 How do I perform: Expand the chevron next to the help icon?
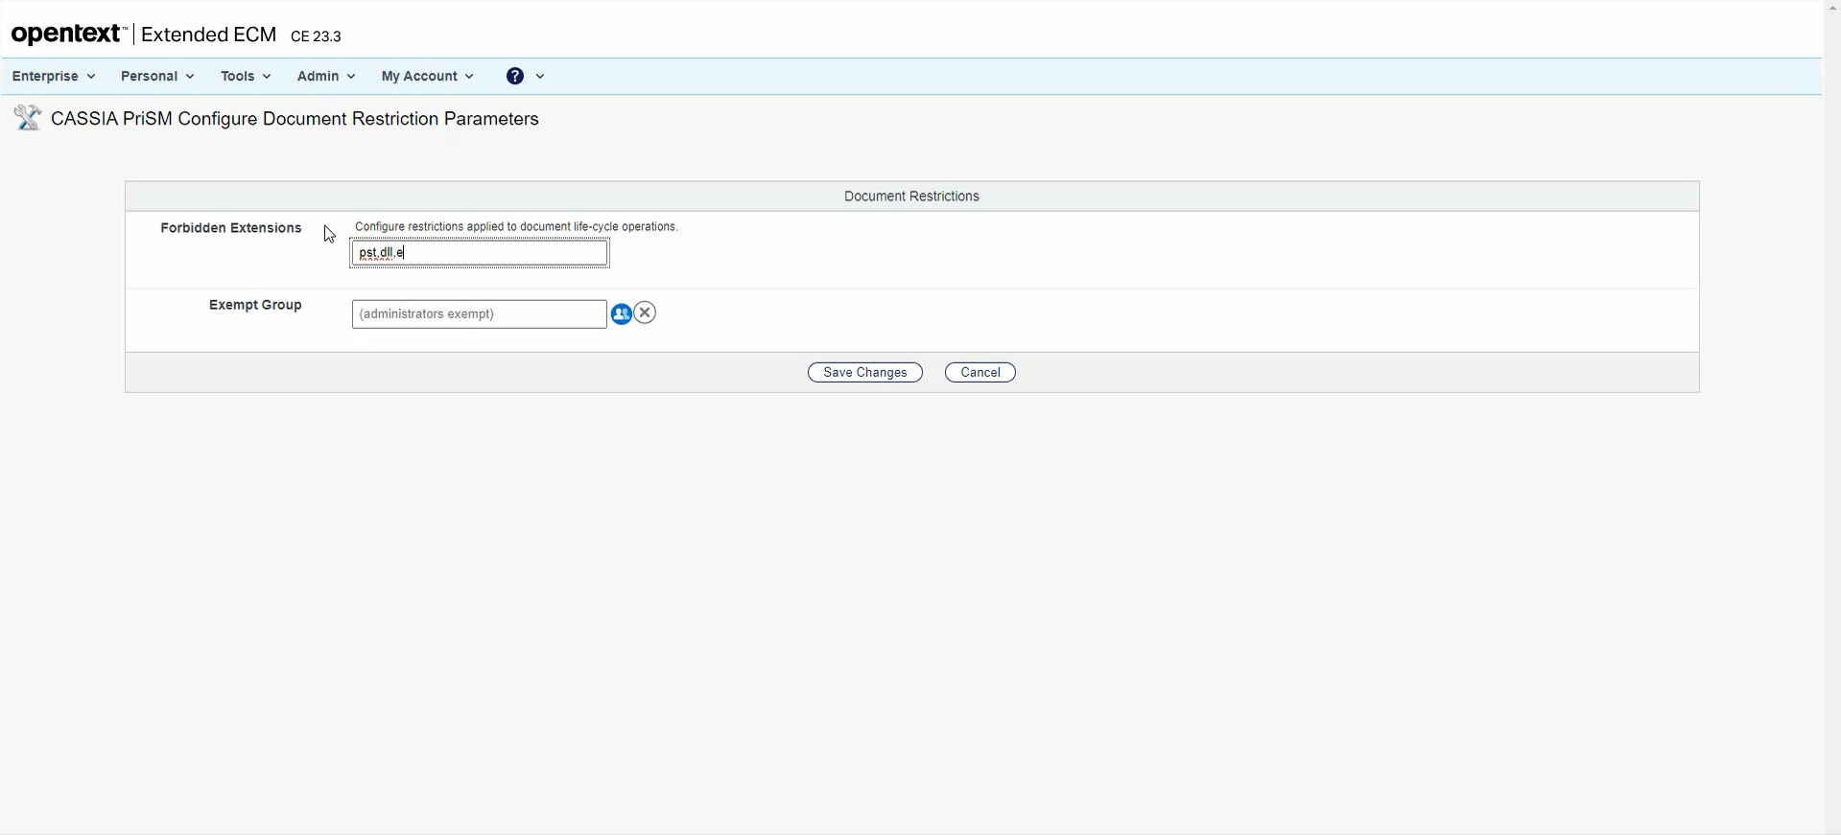[540, 77]
